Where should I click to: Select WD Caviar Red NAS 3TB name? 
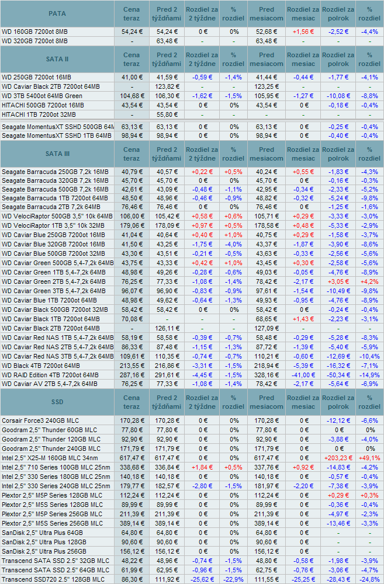(57, 356)
